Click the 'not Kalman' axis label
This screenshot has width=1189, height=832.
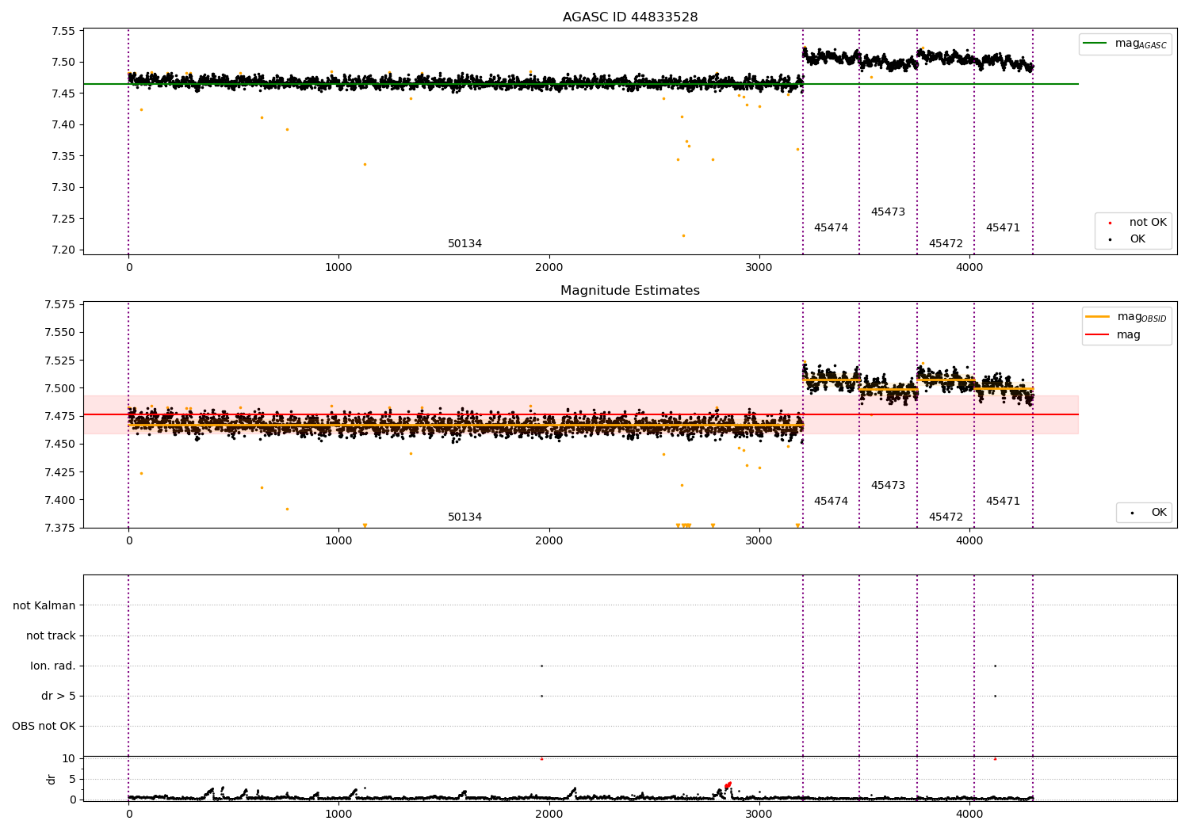[44, 606]
